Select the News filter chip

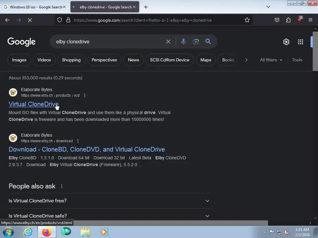pos(134,60)
